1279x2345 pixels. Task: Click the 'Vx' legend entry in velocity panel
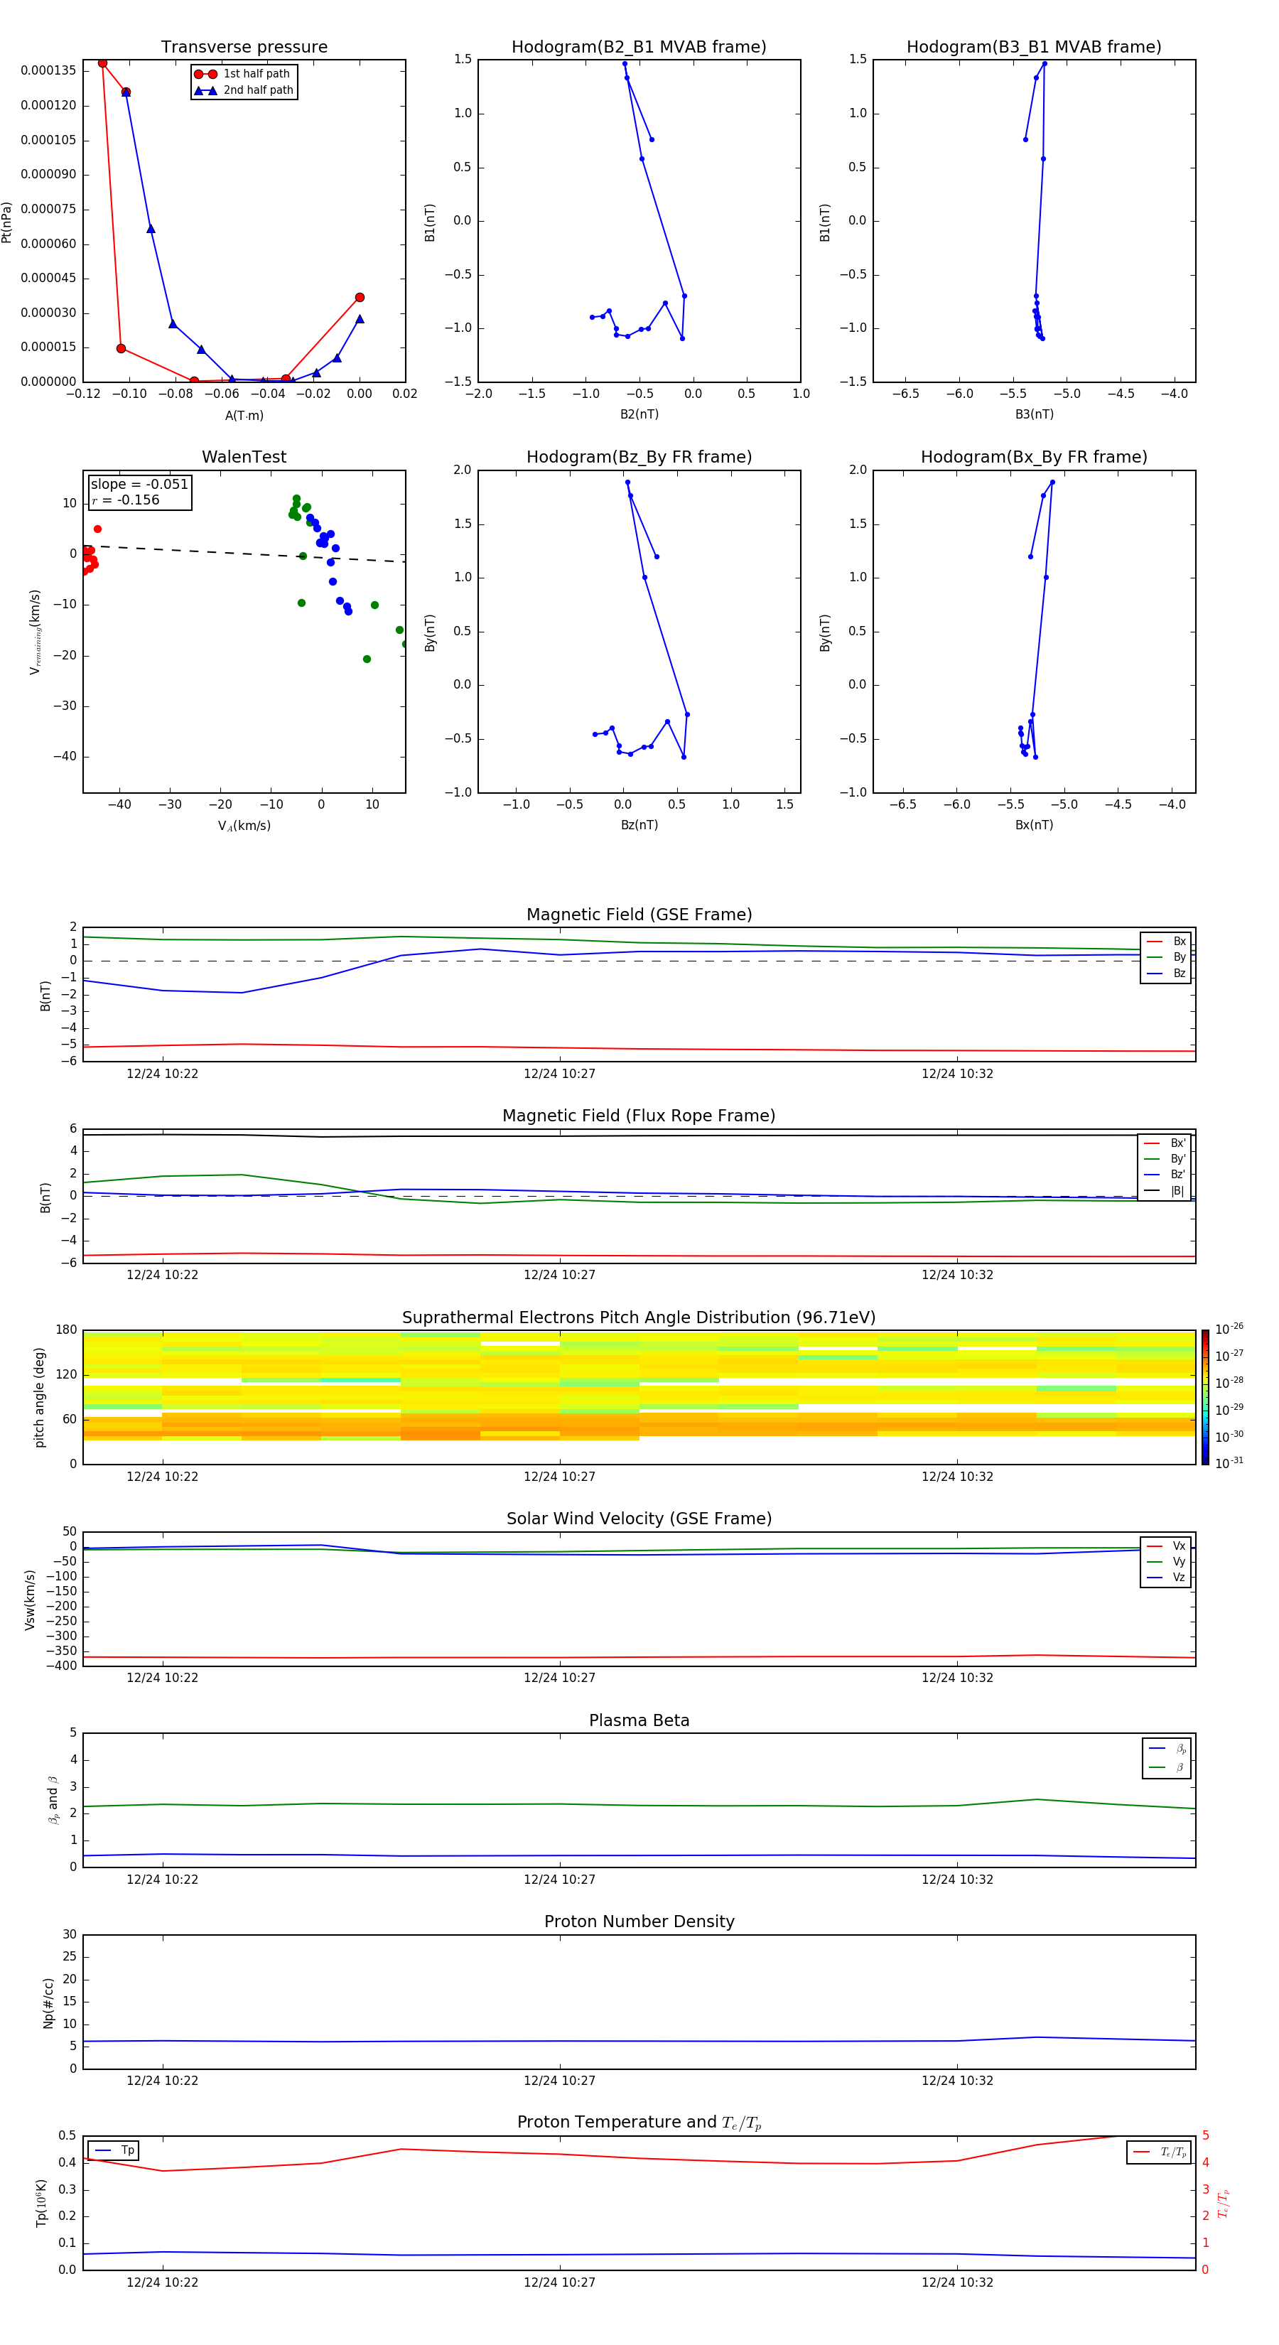(1166, 1546)
